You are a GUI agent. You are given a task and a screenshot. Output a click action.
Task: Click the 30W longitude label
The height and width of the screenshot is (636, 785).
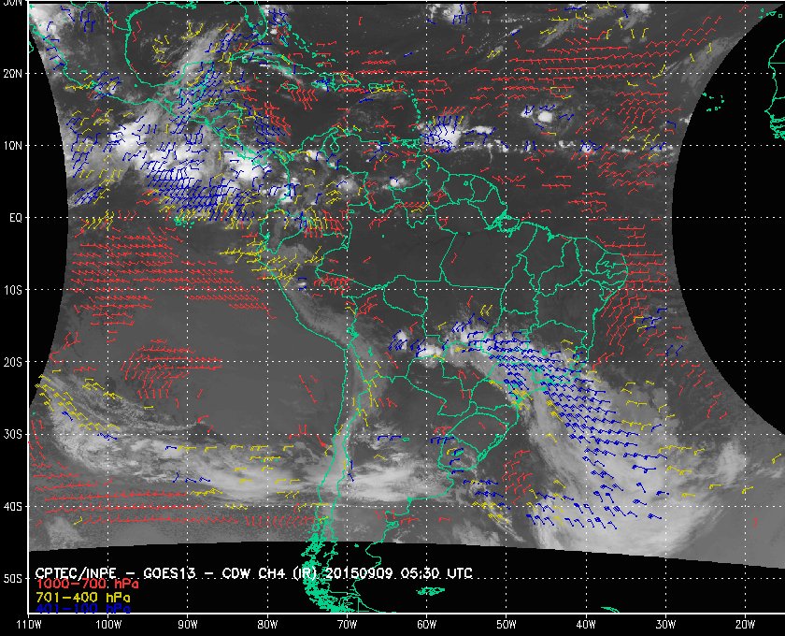[x=665, y=625]
